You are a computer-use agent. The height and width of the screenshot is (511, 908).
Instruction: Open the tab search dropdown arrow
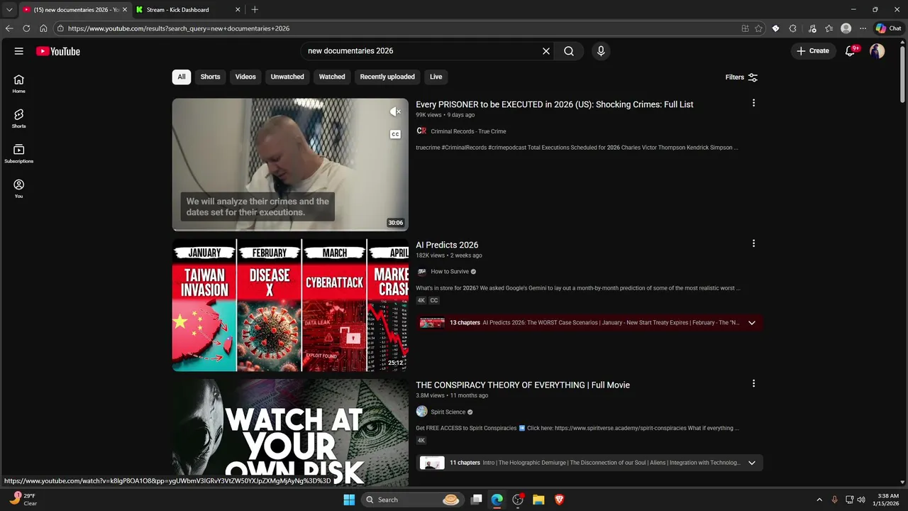(x=9, y=9)
